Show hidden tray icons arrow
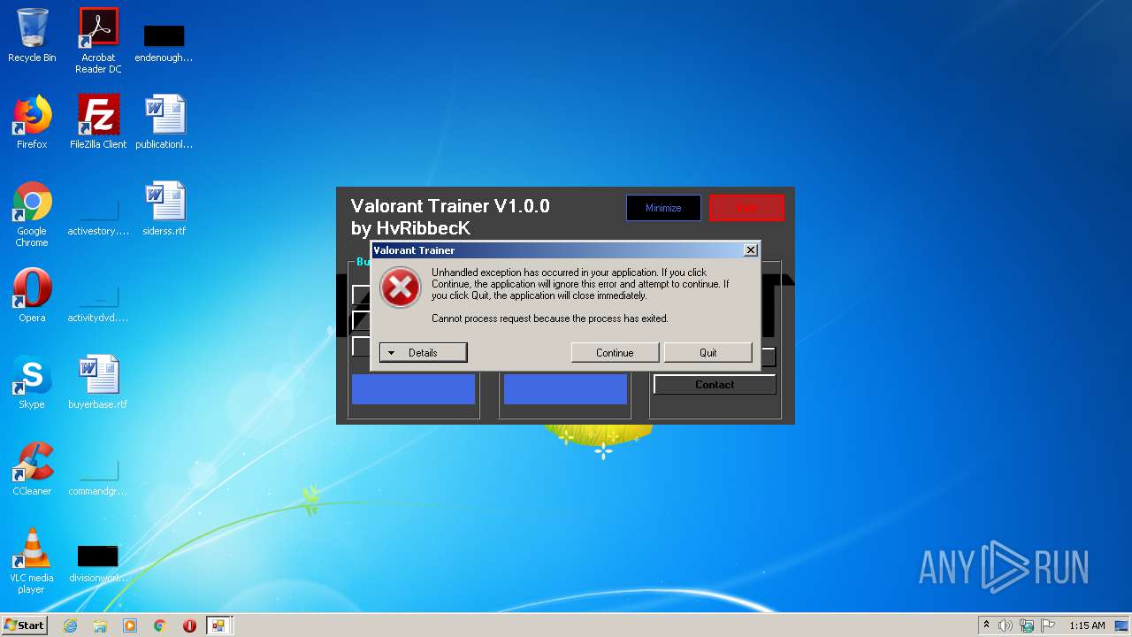The image size is (1132, 637). coord(986,625)
